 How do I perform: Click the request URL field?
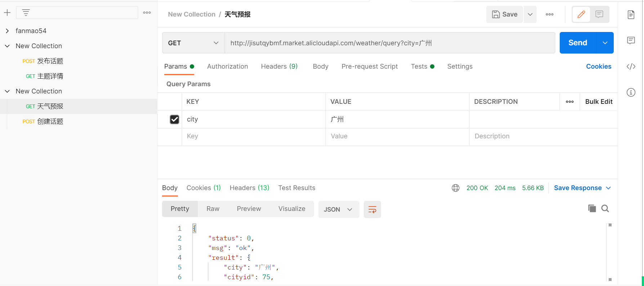coord(390,43)
